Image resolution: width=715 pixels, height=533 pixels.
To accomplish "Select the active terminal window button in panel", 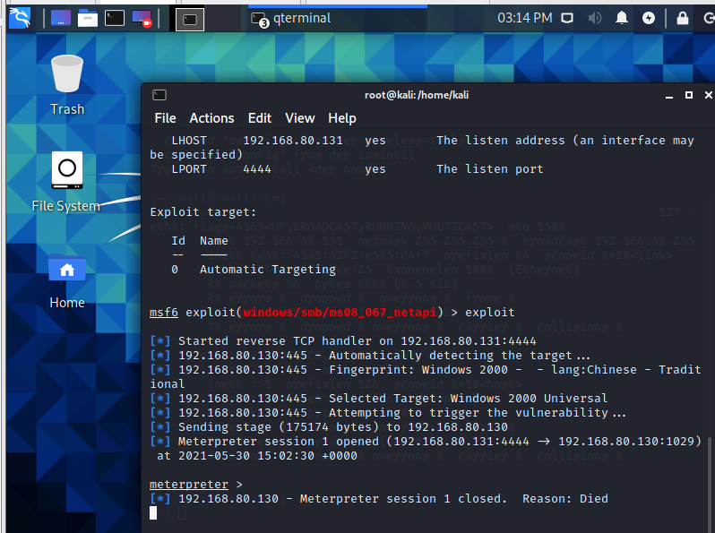I will point(190,19).
